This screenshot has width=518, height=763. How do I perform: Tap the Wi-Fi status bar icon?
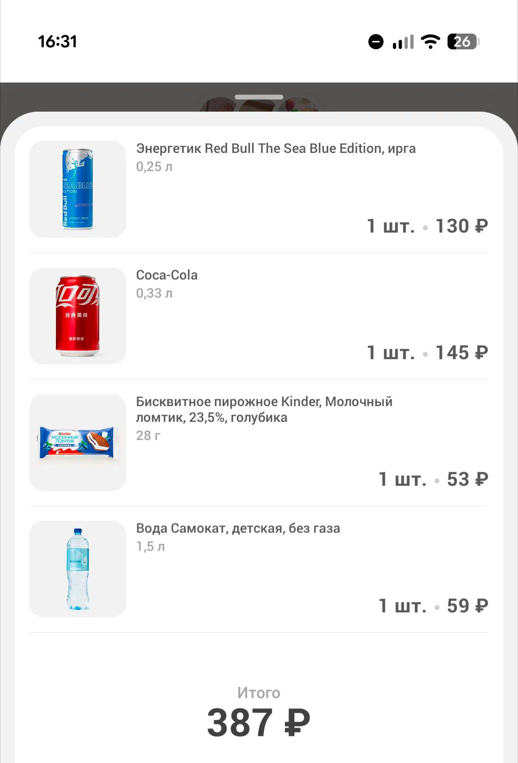(430, 41)
